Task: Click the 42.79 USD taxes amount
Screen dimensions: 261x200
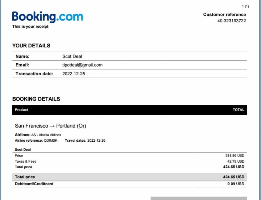Action: tap(236, 161)
